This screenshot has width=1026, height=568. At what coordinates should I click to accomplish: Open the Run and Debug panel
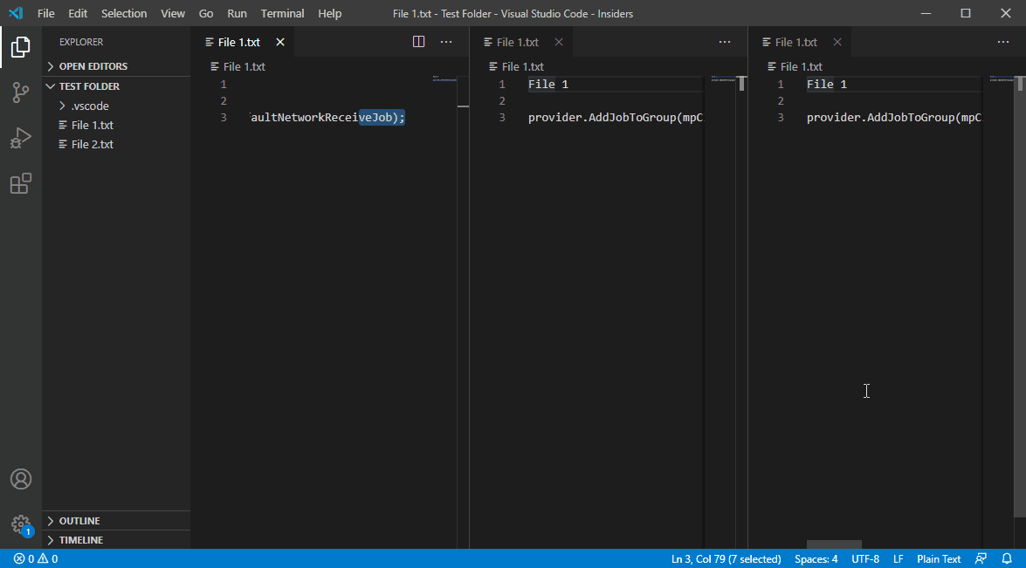tap(20, 136)
